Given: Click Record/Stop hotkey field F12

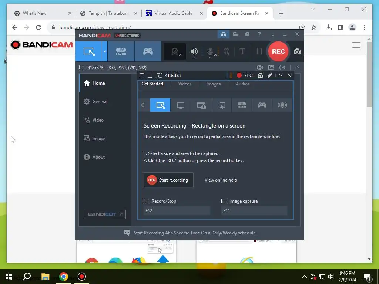Looking at the screenshot, I should pyautogui.click(x=177, y=210).
